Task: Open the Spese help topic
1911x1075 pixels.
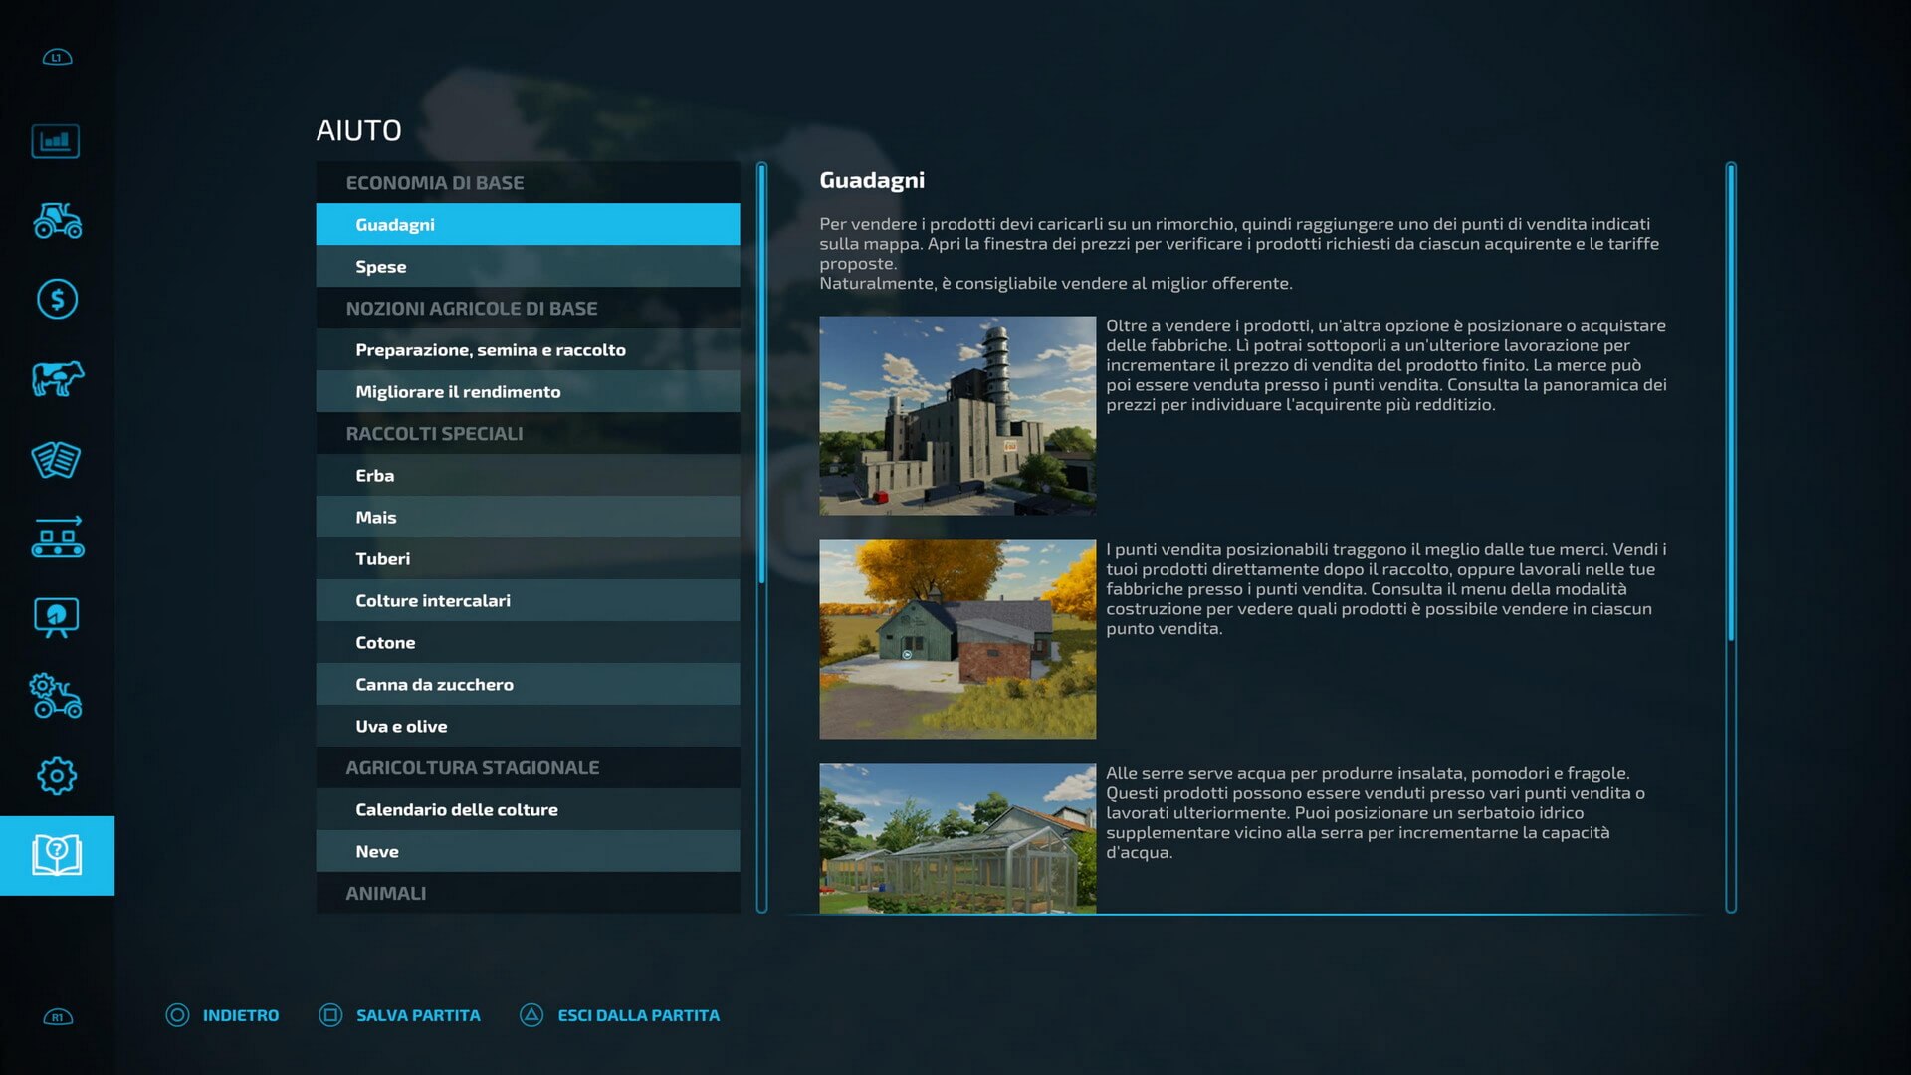Action: coord(528,266)
